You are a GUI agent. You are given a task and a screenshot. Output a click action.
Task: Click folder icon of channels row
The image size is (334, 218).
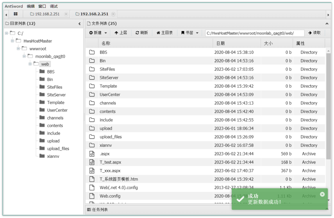(92, 103)
